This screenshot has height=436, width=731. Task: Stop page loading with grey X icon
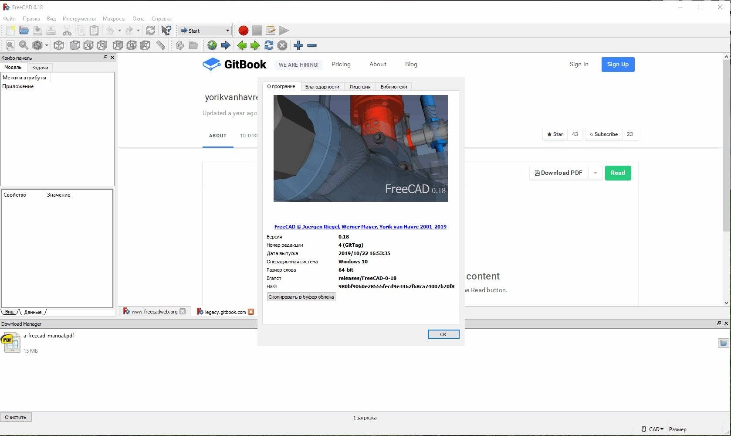(x=282, y=45)
